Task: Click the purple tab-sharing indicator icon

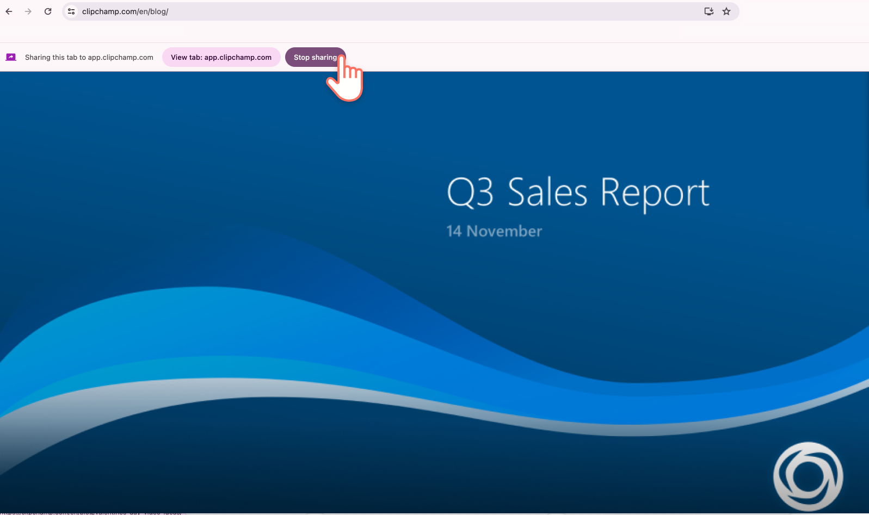Action: click(11, 57)
